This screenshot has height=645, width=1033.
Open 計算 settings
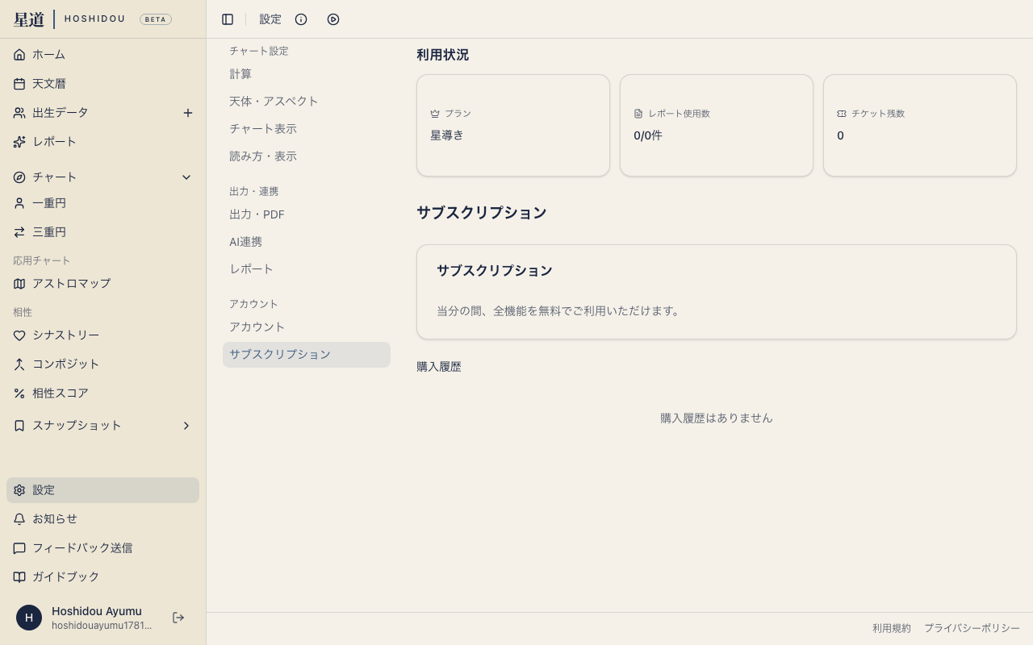(x=307, y=74)
